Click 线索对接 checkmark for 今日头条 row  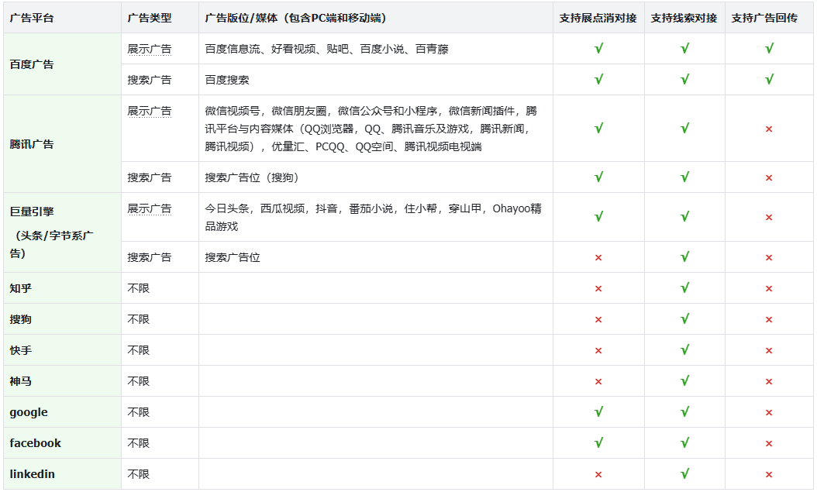(x=684, y=216)
